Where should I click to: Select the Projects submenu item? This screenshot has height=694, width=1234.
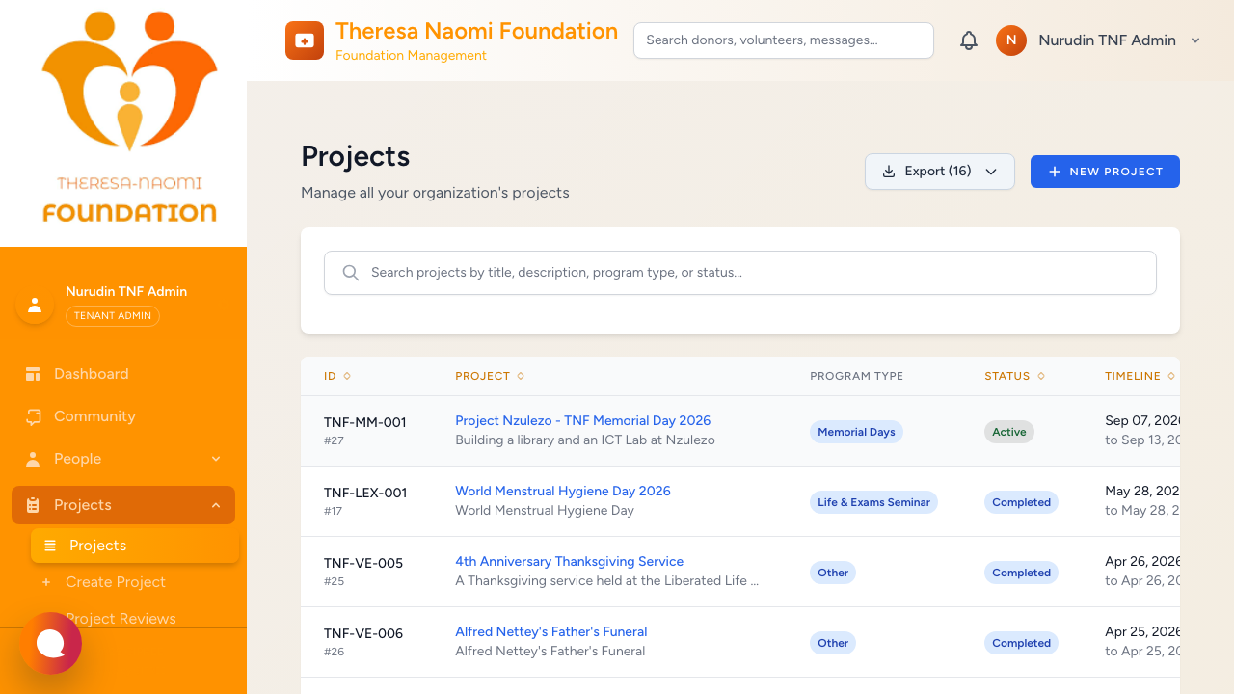(135, 546)
